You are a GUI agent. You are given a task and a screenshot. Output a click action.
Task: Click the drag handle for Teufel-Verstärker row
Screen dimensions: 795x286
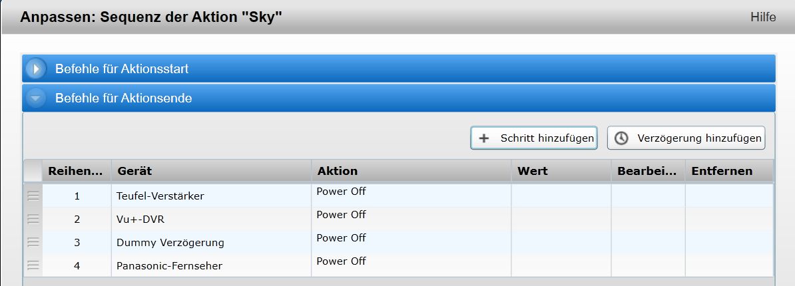point(33,196)
